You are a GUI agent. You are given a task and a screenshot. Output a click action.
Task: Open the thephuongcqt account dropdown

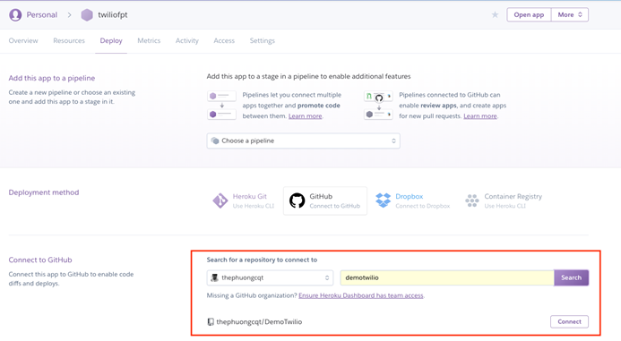[x=270, y=277]
